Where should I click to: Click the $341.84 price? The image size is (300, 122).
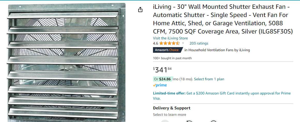[x=162, y=70]
